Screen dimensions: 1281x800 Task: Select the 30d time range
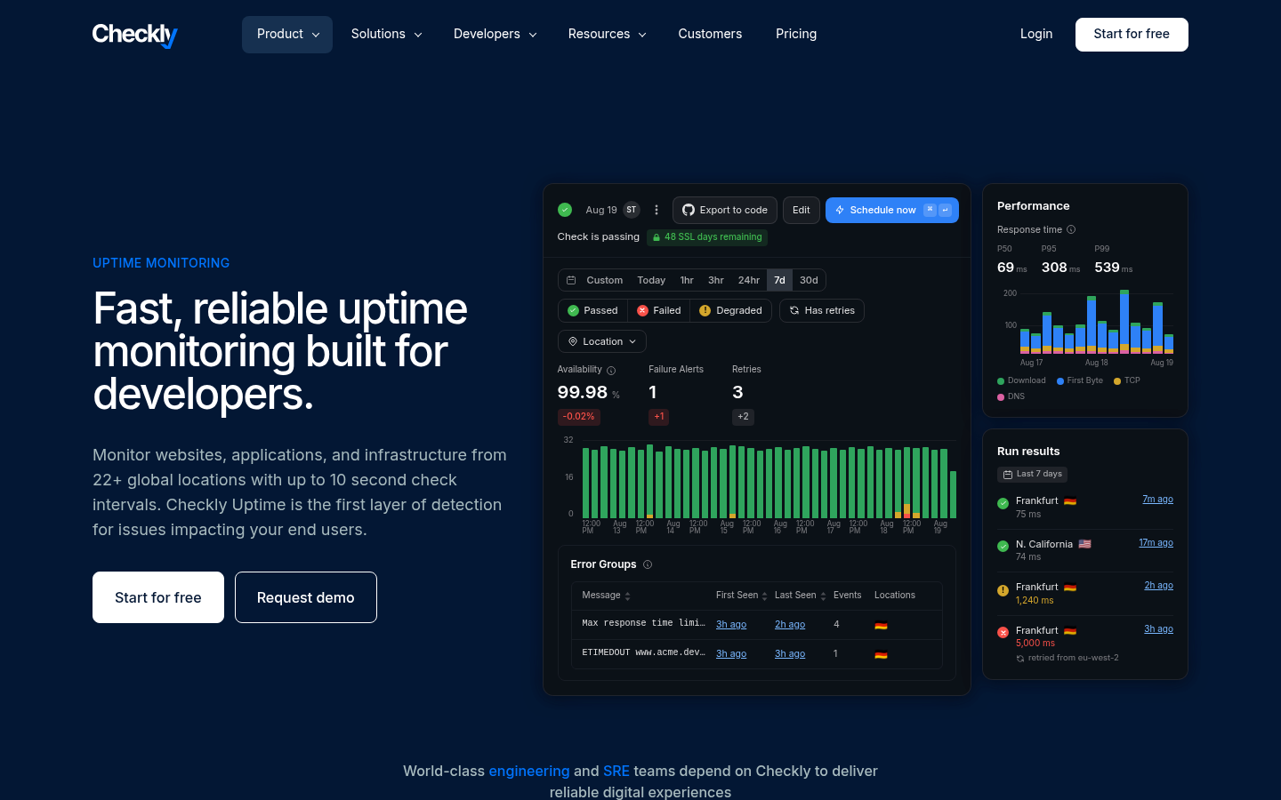click(x=809, y=280)
